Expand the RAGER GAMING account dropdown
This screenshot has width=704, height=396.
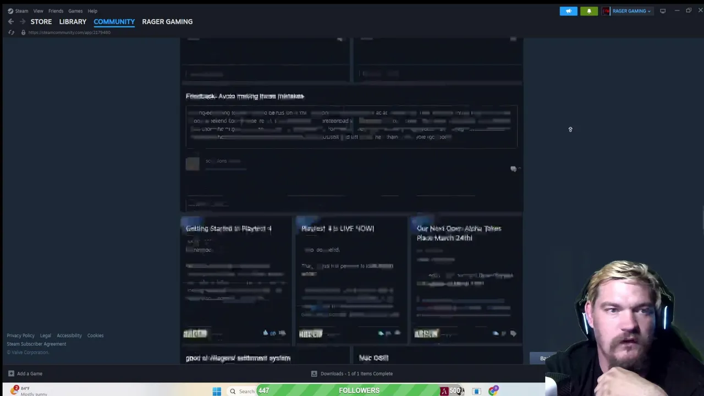pyautogui.click(x=631, y=11)
